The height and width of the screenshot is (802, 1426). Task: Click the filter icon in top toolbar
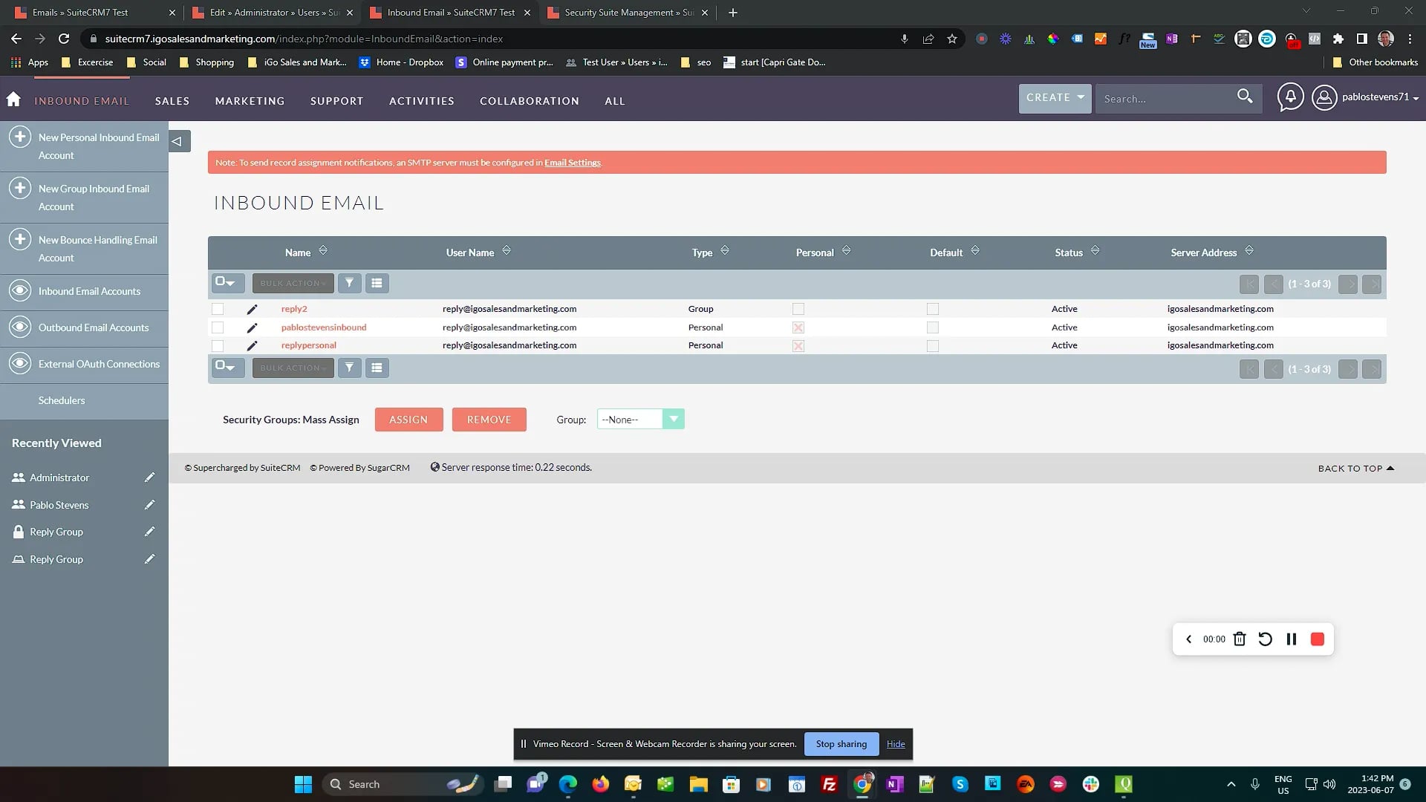(x=349, y=283)
